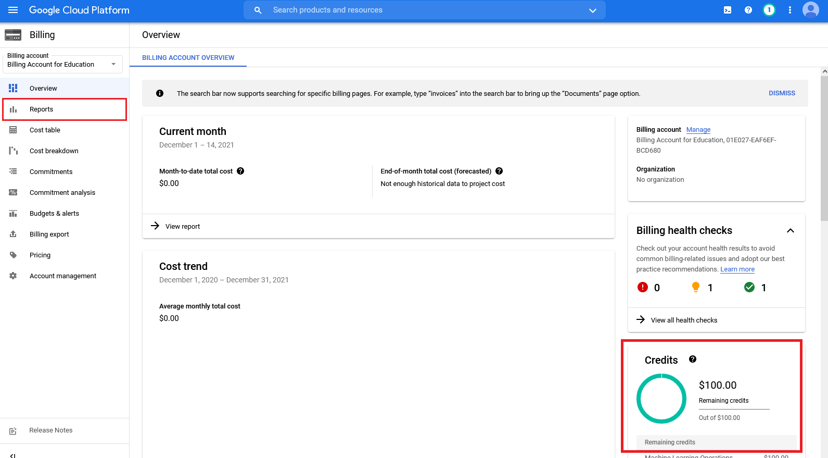Open the help question mark menu
Image resolution: width=828 pixels, height=458 pixels.
point(748,10)
